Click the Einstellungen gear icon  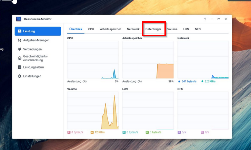coord(20,76)
